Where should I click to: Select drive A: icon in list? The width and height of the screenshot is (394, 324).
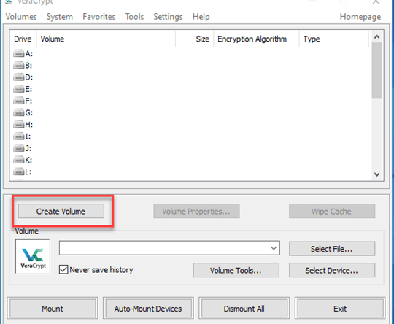point(18,53)
